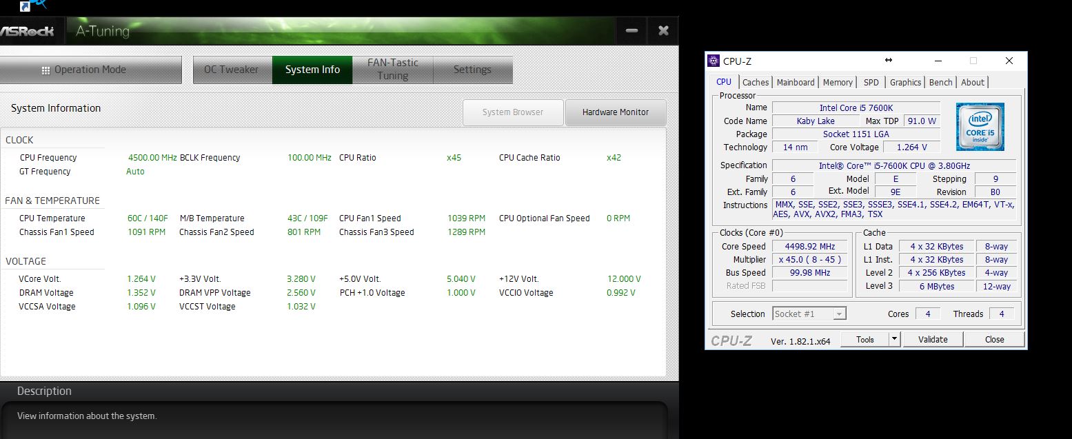This screenshot has width=1072, height=439.
Task: Click CPU Frequency value 4500.00 MHz
Action: pyautogui.click(x=152, y=157)
